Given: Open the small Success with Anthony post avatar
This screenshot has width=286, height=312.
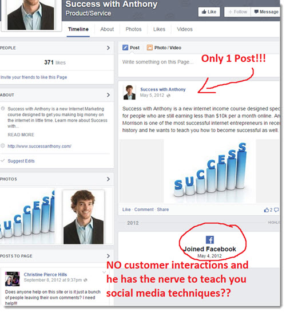Looking at the screenshot, I should 129,92.
